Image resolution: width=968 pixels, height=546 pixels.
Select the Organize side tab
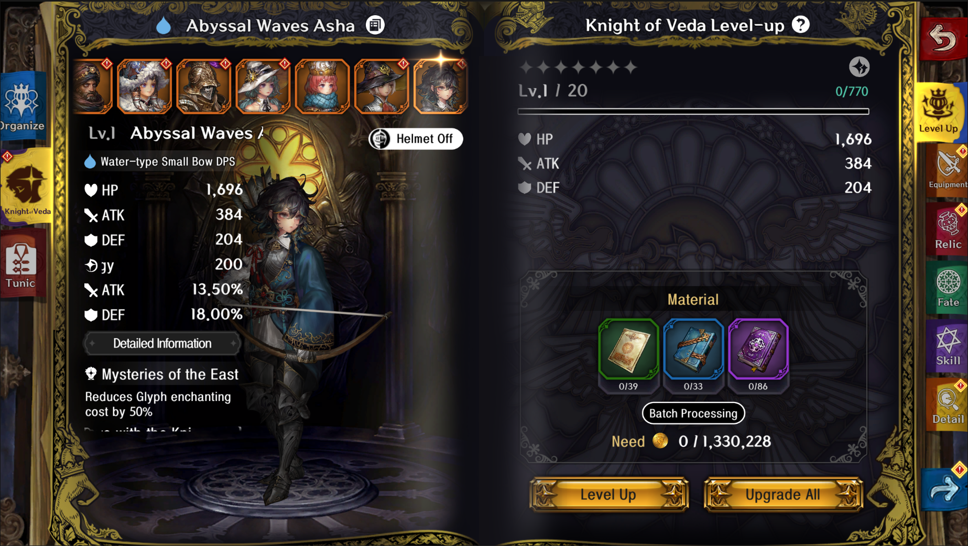click(x=22, y=107)
